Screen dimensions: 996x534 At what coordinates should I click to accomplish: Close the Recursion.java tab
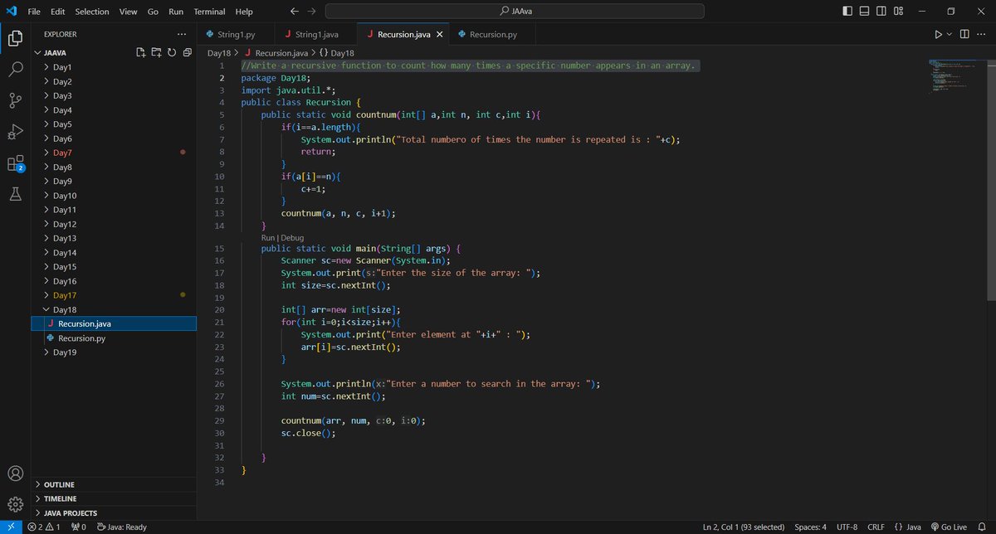point(439,35)
